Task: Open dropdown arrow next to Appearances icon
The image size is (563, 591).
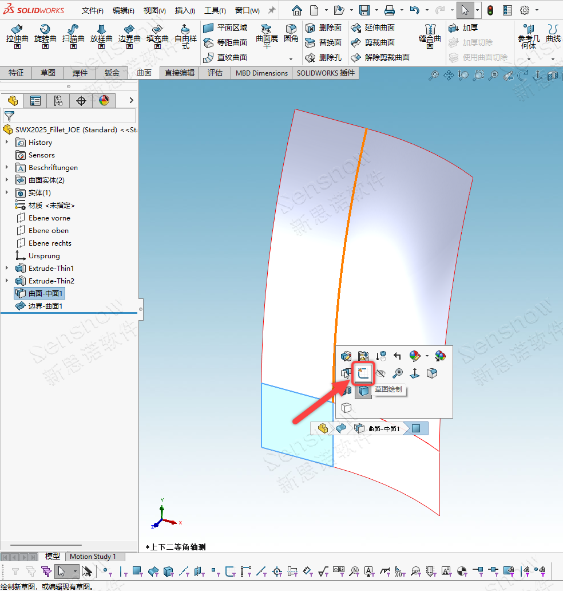Action: [x=427, y=356]
